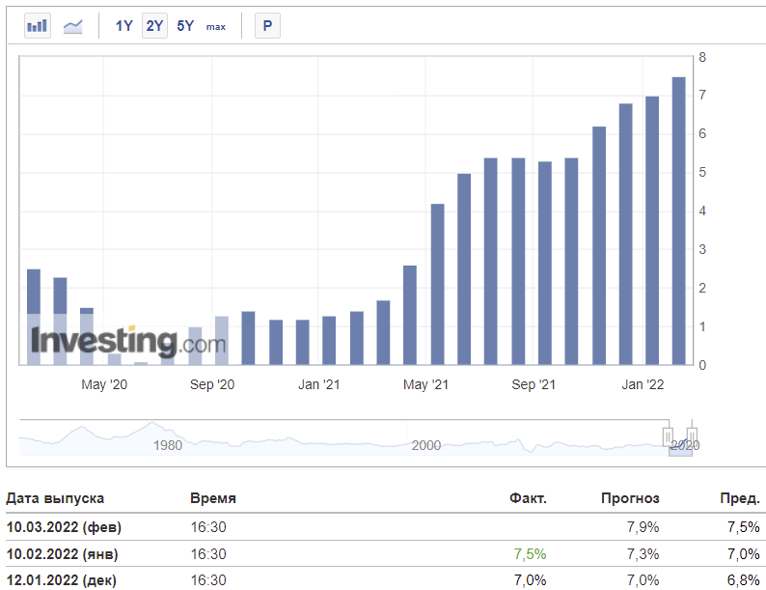Click the date 12.01.2022 (дек)

click(x=61, y=580)
